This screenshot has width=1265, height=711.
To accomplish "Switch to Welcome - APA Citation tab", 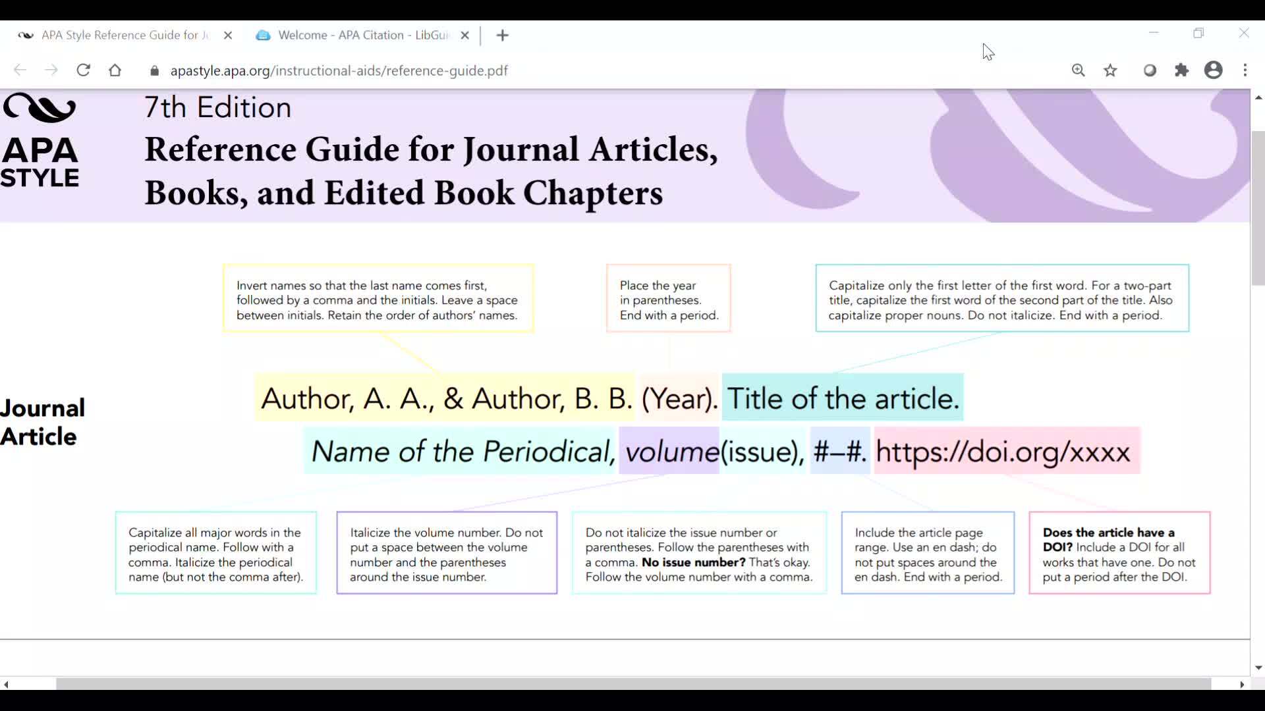I will [363, 36].
